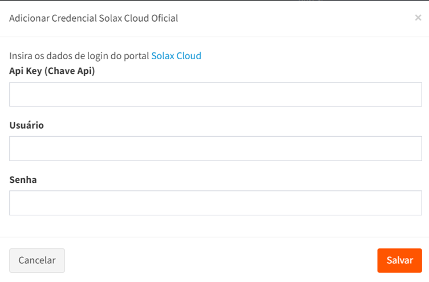Click the Api Key input field
This screenshot has height=282, width=429.
click(215, 95)
